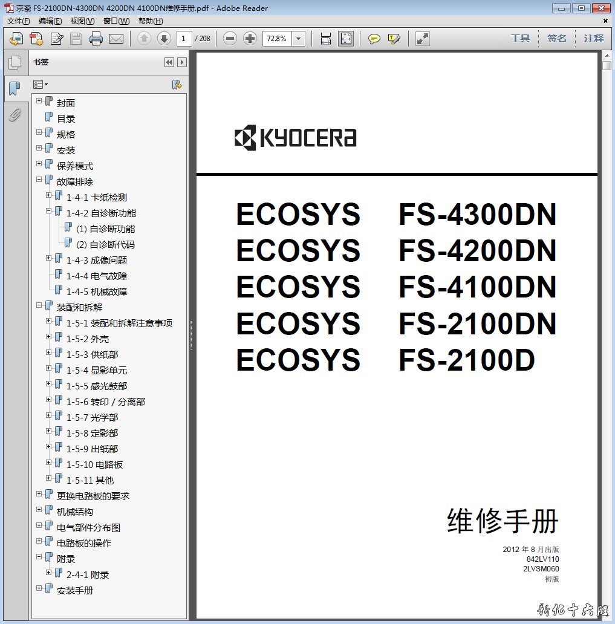Click the email envelope icon
This screenshot has height=624, width=615.
116,39
